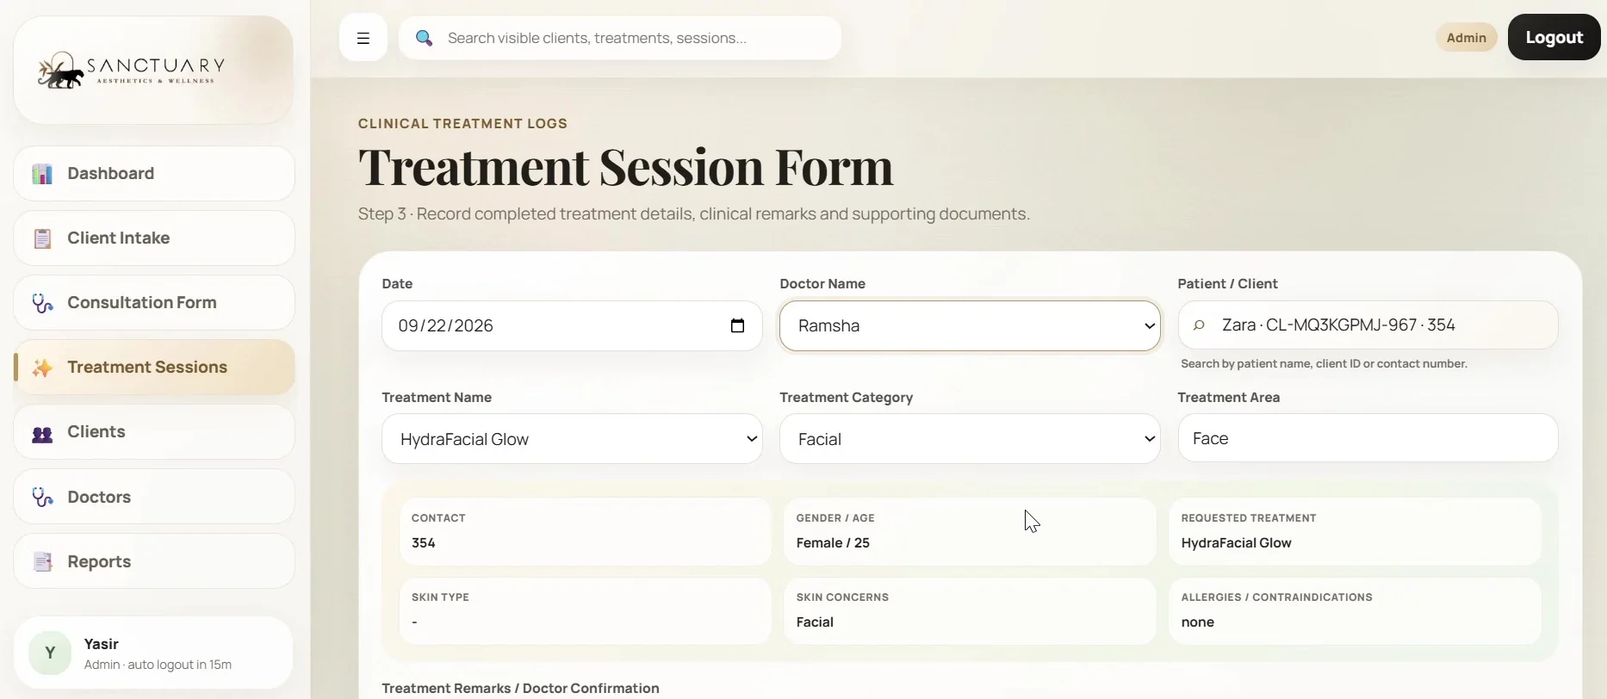Click the Patient / Client search field
Screen dimensions: 1607x699
click(1368, 325)
